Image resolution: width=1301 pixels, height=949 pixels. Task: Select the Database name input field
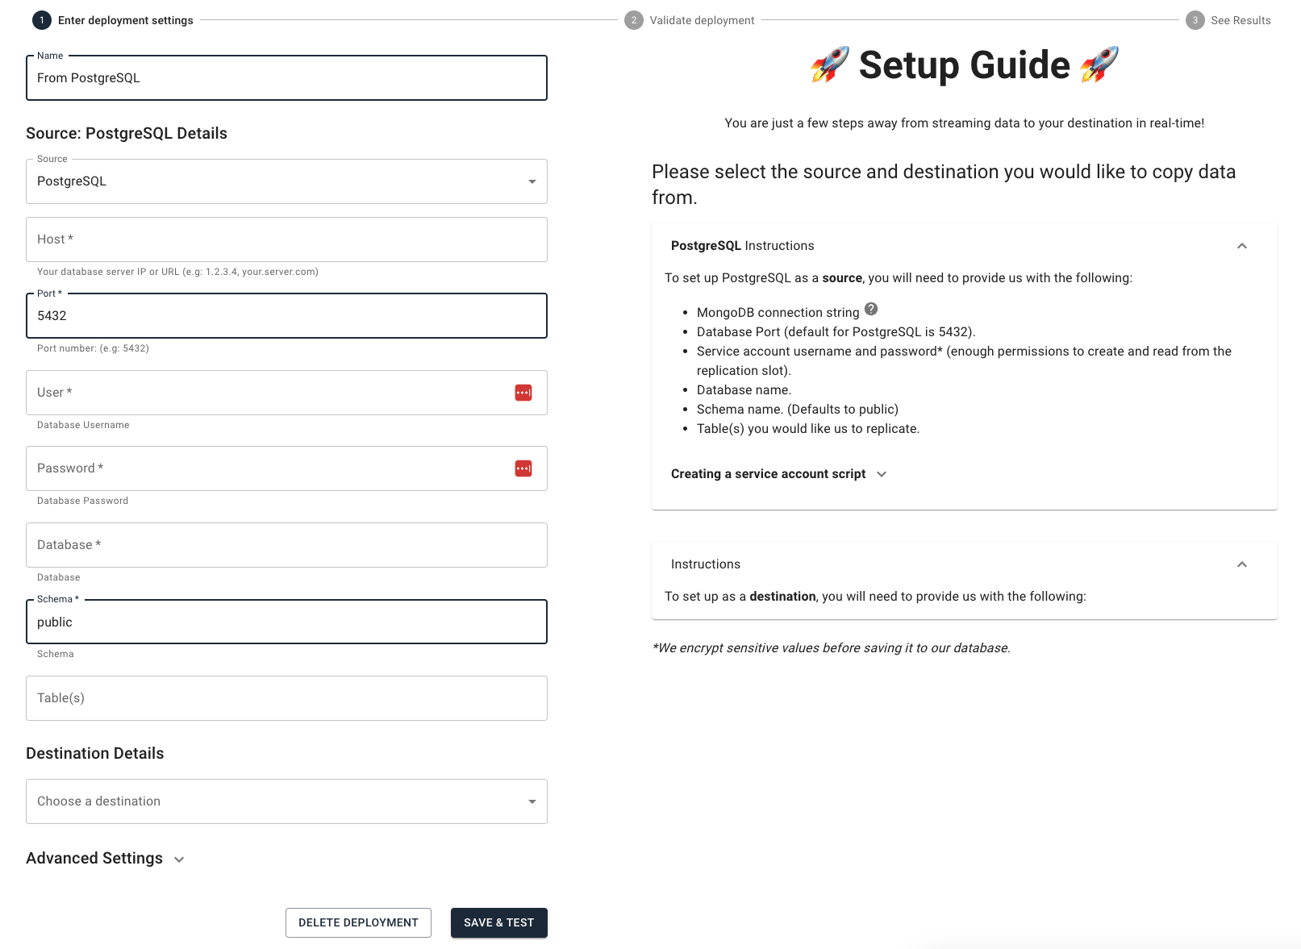click(286, 545)
